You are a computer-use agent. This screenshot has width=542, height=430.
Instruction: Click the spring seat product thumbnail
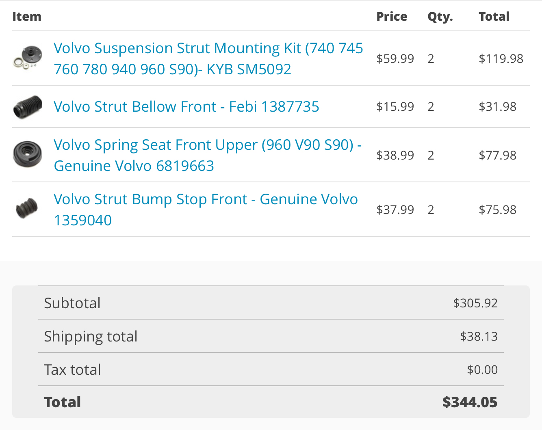click(28, 154)
